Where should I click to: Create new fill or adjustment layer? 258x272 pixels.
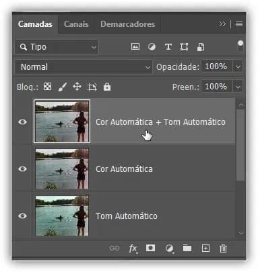pos(169,248)
